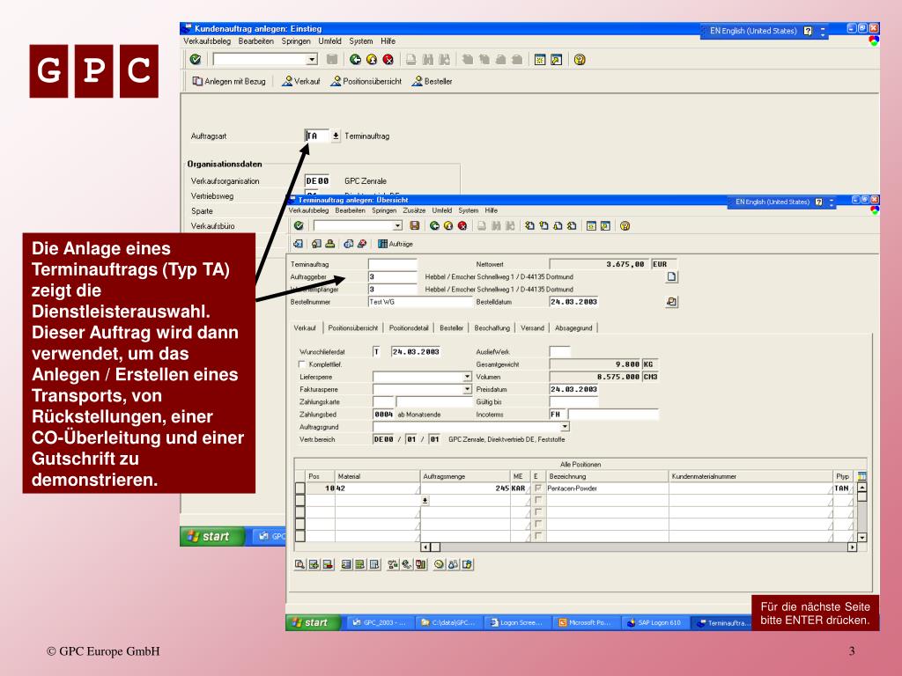Screen dimensions: 902x676
Task: Click Bestellnummer field containing Test WG
Action: [x=420, y=301]
